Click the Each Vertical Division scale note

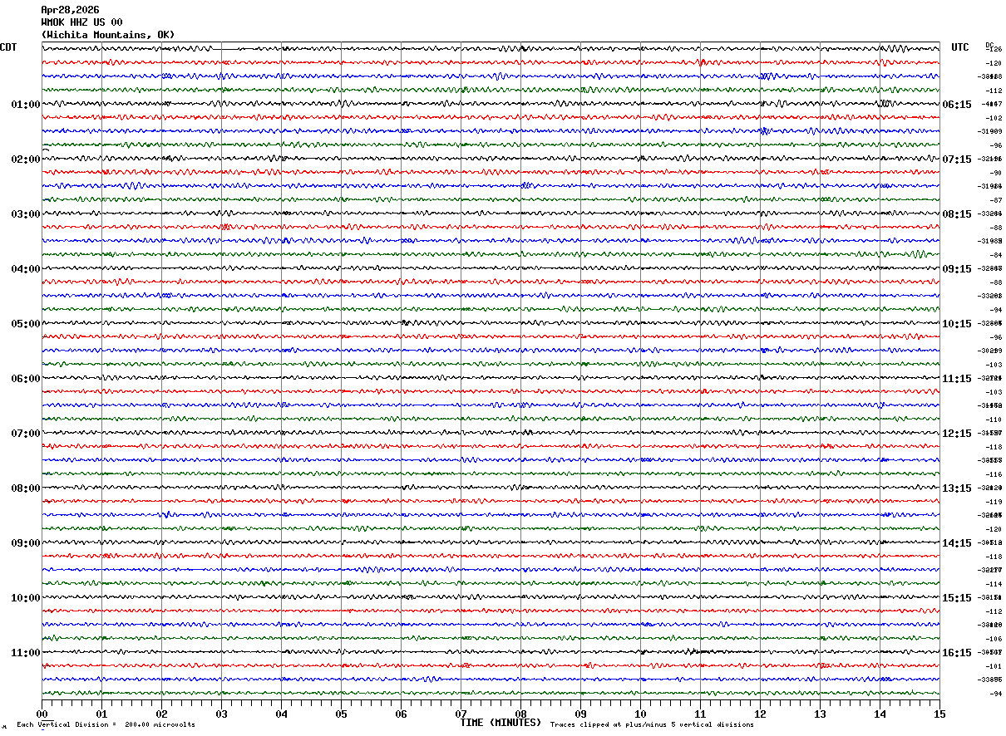coord(106,725)
